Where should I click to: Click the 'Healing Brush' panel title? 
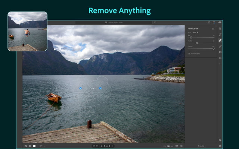tap(193, 29)
